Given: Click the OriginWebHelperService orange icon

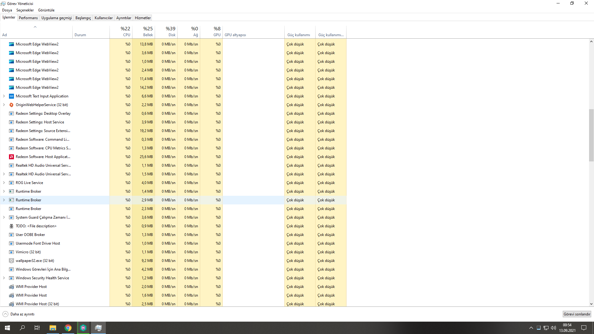Looking at the screenshot, I should pyautogui.click(x=11, y=105).
